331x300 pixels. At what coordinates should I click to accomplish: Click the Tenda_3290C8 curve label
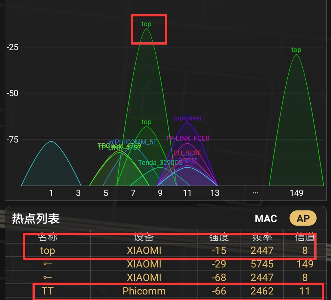160,162
